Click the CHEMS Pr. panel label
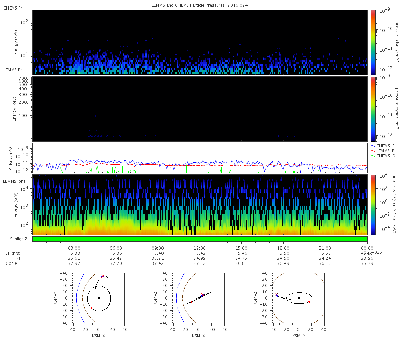Viewport: 408px width, 340px height. [13, 8]
